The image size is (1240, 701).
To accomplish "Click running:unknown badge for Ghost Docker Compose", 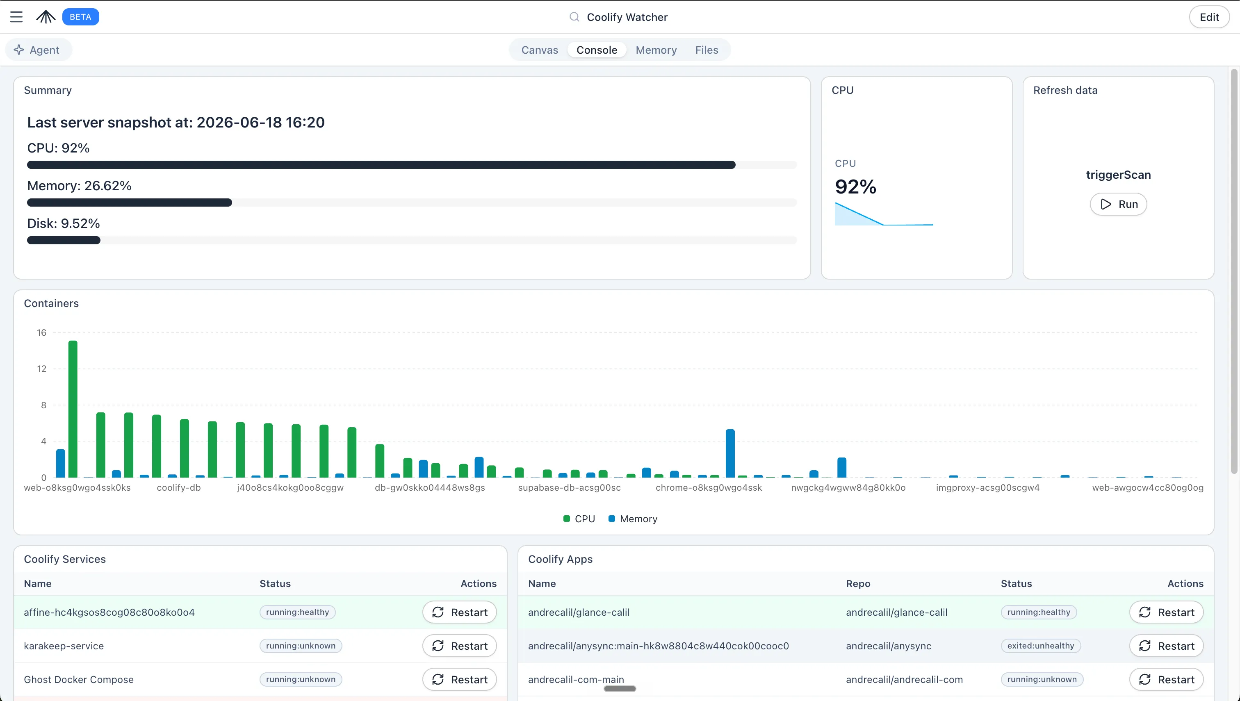I will coord(301,679).
